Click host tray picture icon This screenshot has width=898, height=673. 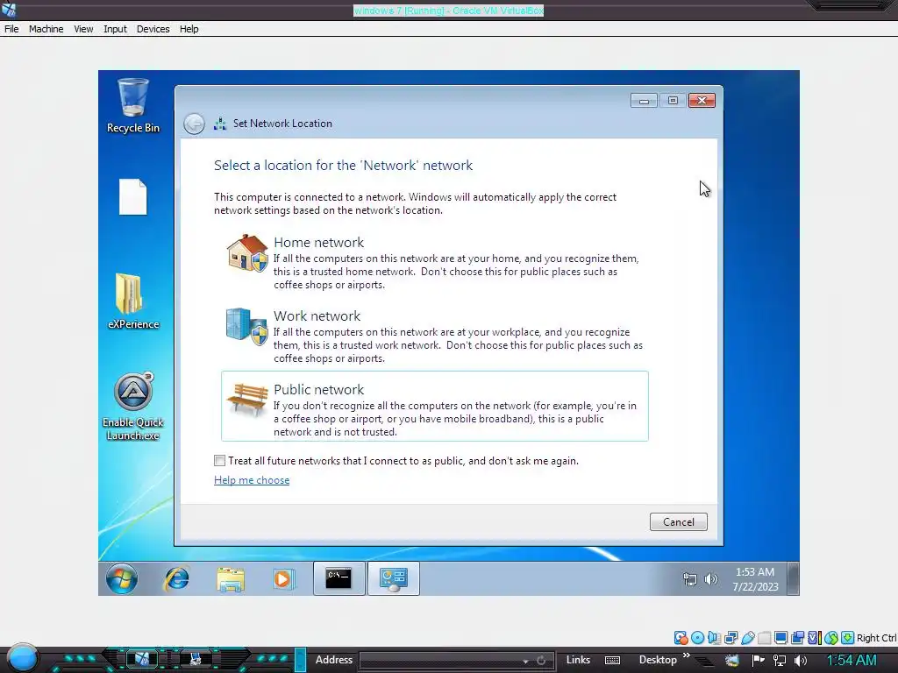click(732, 661)
